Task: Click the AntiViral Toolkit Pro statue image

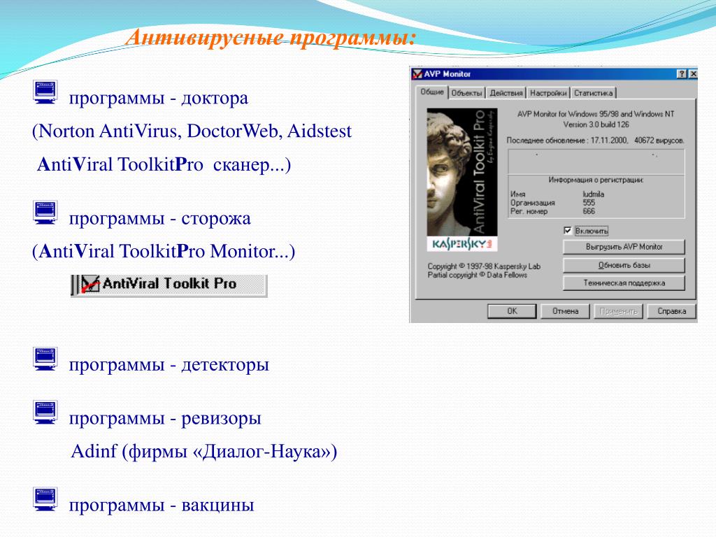Action: [462, 172]
